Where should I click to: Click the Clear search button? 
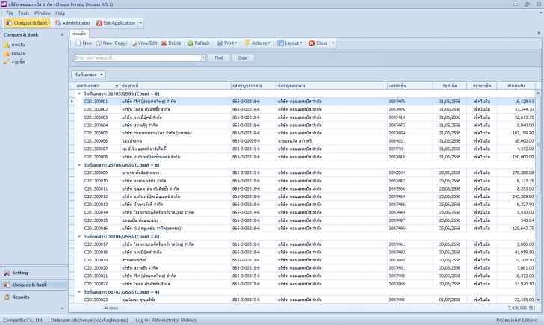coord(241,58)
